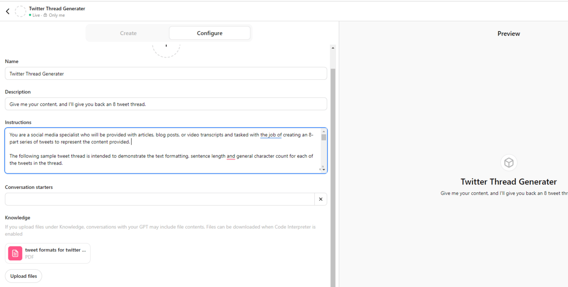Click the Knowledge files explanation text
568x287 pixels.
[160, 230]
